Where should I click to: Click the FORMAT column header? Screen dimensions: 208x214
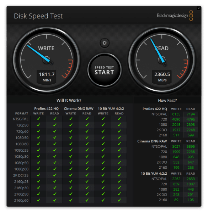click(22, 113)
